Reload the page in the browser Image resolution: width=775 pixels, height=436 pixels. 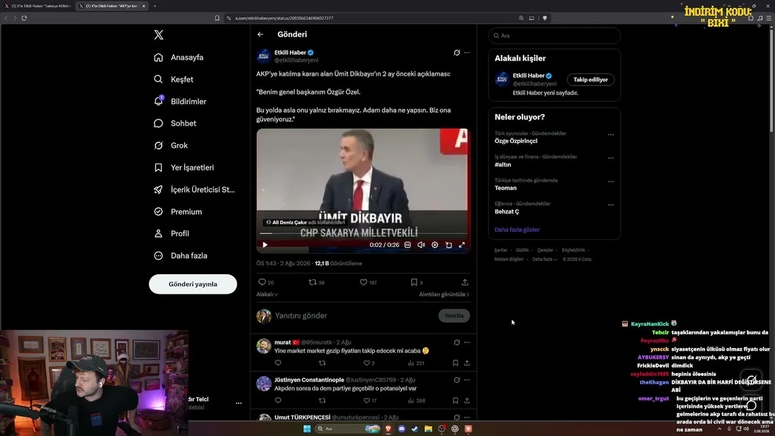click(x=24, y=18)
